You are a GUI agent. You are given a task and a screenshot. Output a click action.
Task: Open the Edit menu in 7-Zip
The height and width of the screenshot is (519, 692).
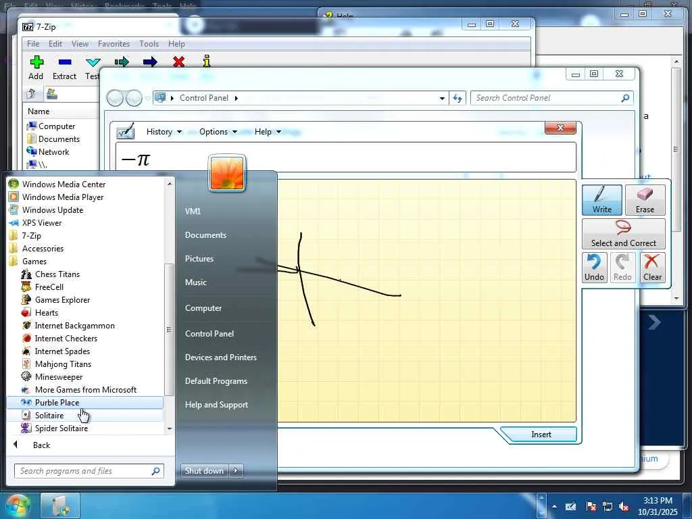(x=55, y=44)
